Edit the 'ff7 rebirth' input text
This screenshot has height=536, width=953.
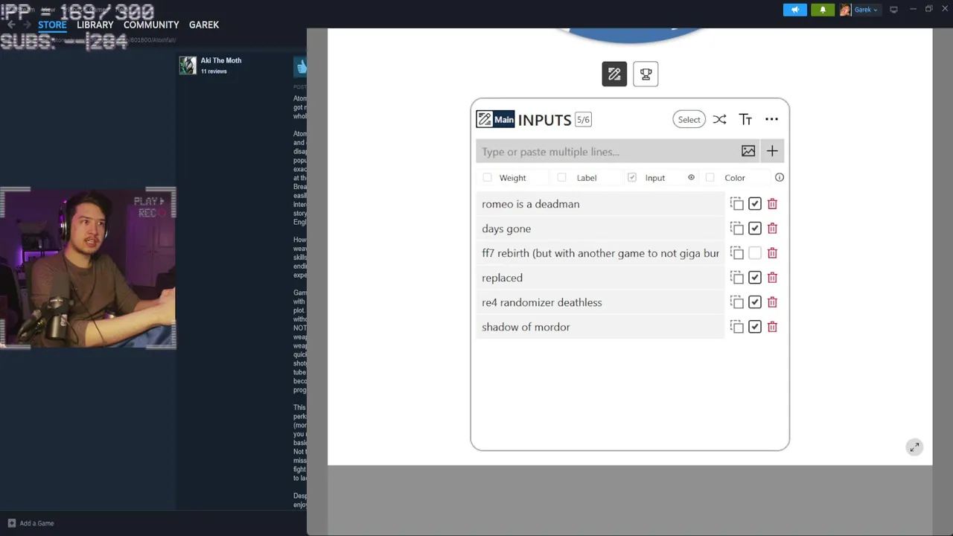point(600,253)
